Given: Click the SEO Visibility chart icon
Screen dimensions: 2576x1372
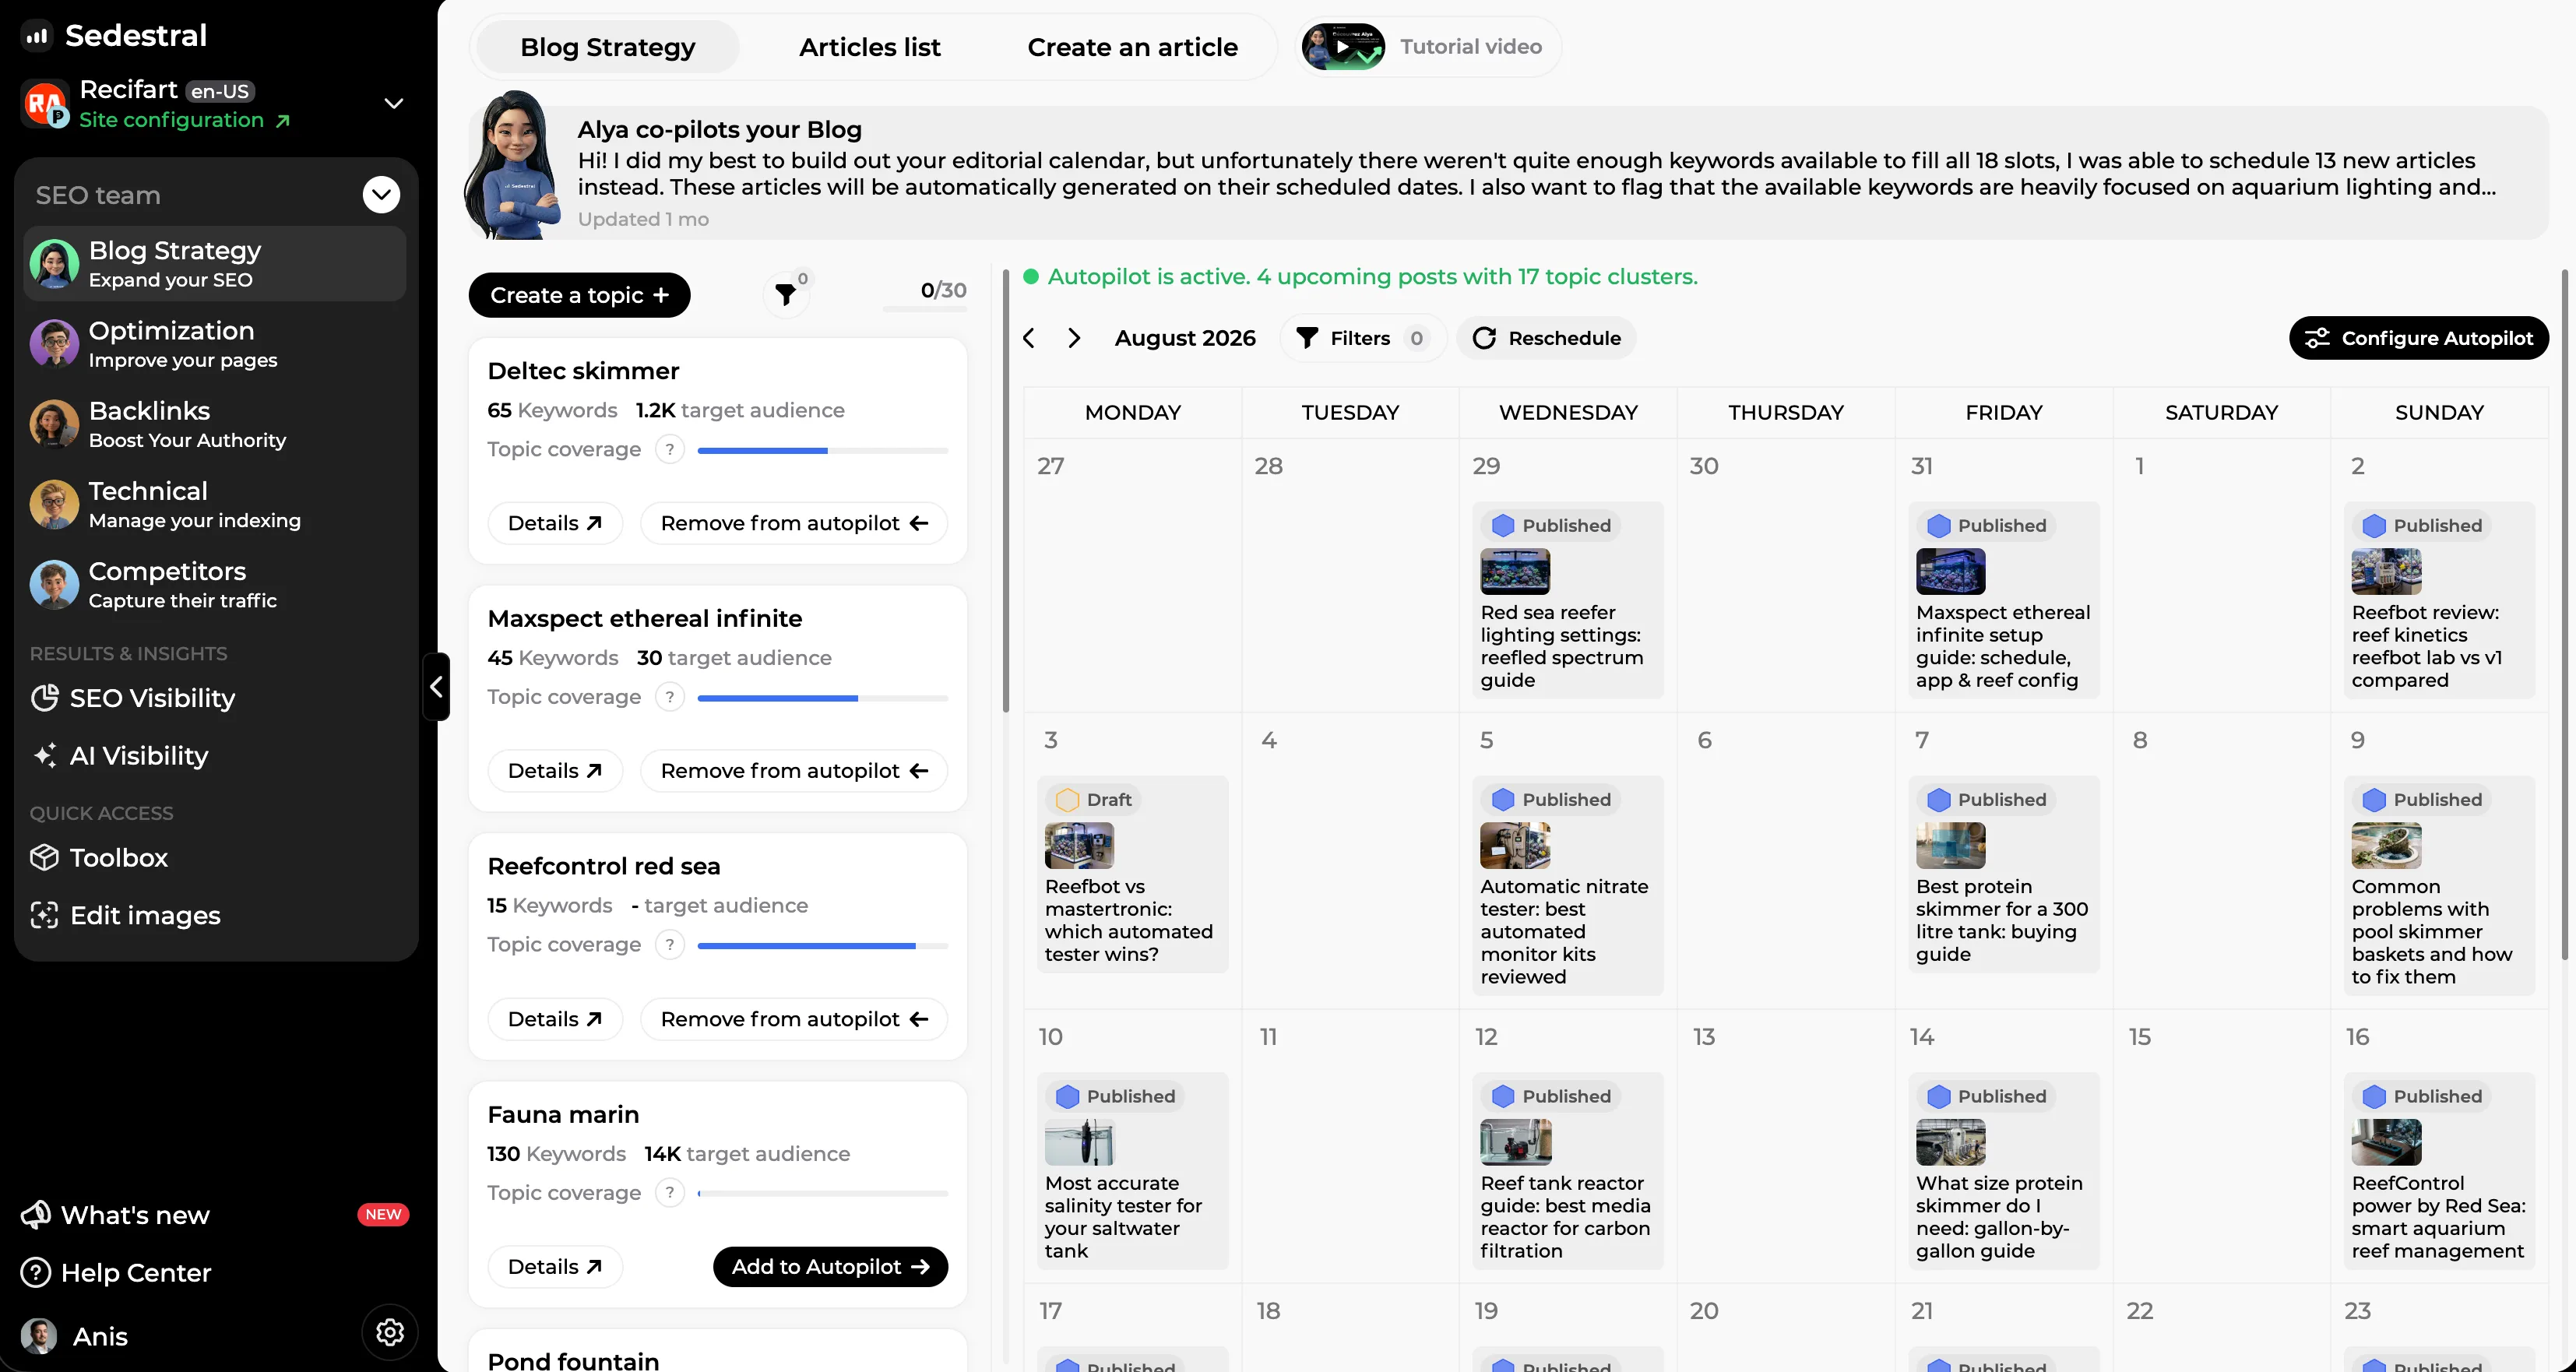Looking at the screenshot, I should (x=45, y=698).
